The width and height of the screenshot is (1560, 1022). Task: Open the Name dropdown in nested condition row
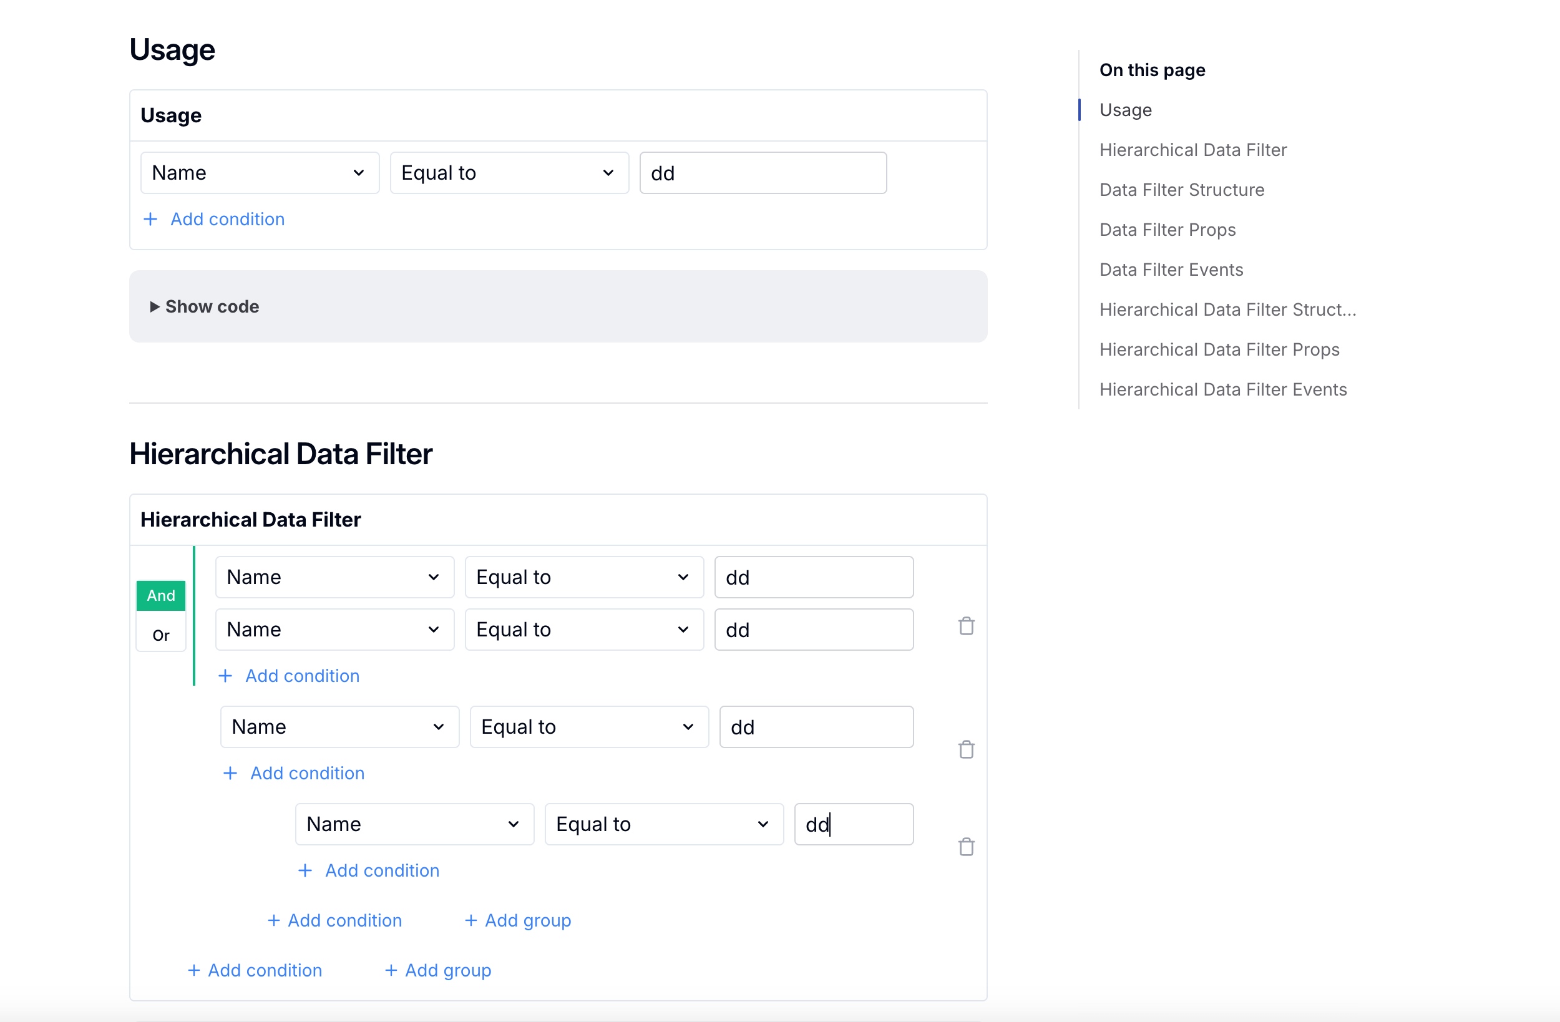point(414,824)
